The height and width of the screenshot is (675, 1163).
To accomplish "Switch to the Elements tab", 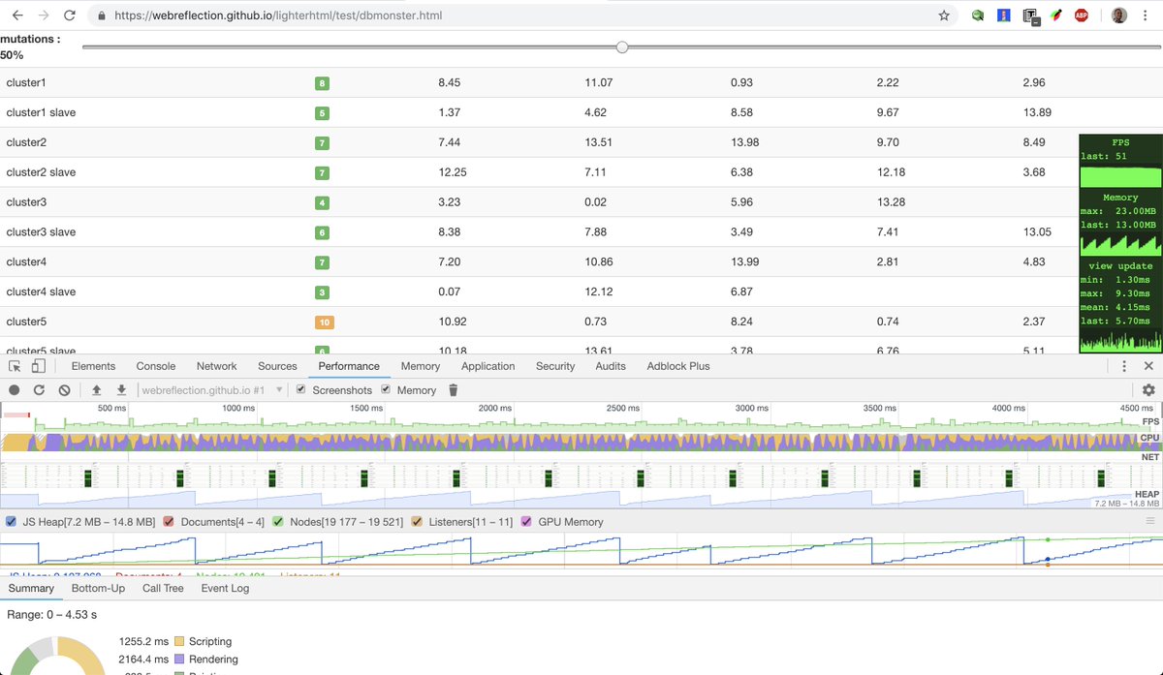I will (x=93, y=366).
